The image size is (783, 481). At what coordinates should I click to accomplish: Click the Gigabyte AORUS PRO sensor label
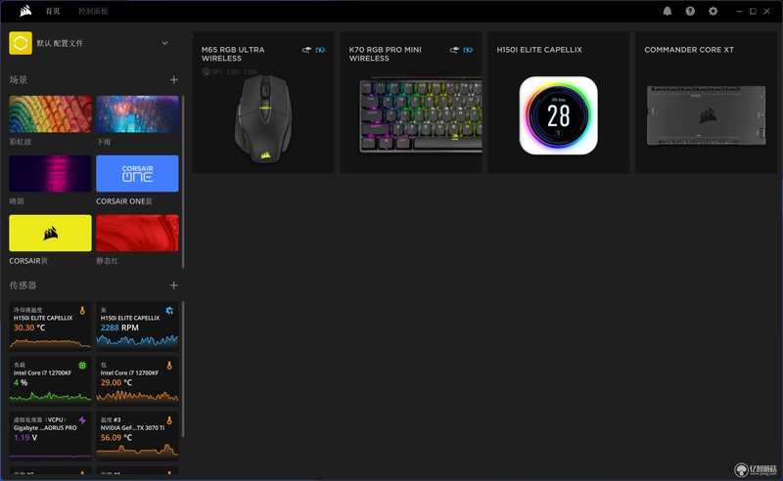[x=45, y=428]
